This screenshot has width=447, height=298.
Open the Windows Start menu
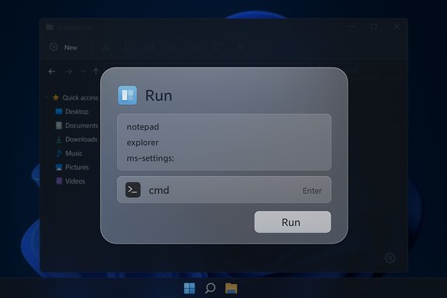click(189, 288)
